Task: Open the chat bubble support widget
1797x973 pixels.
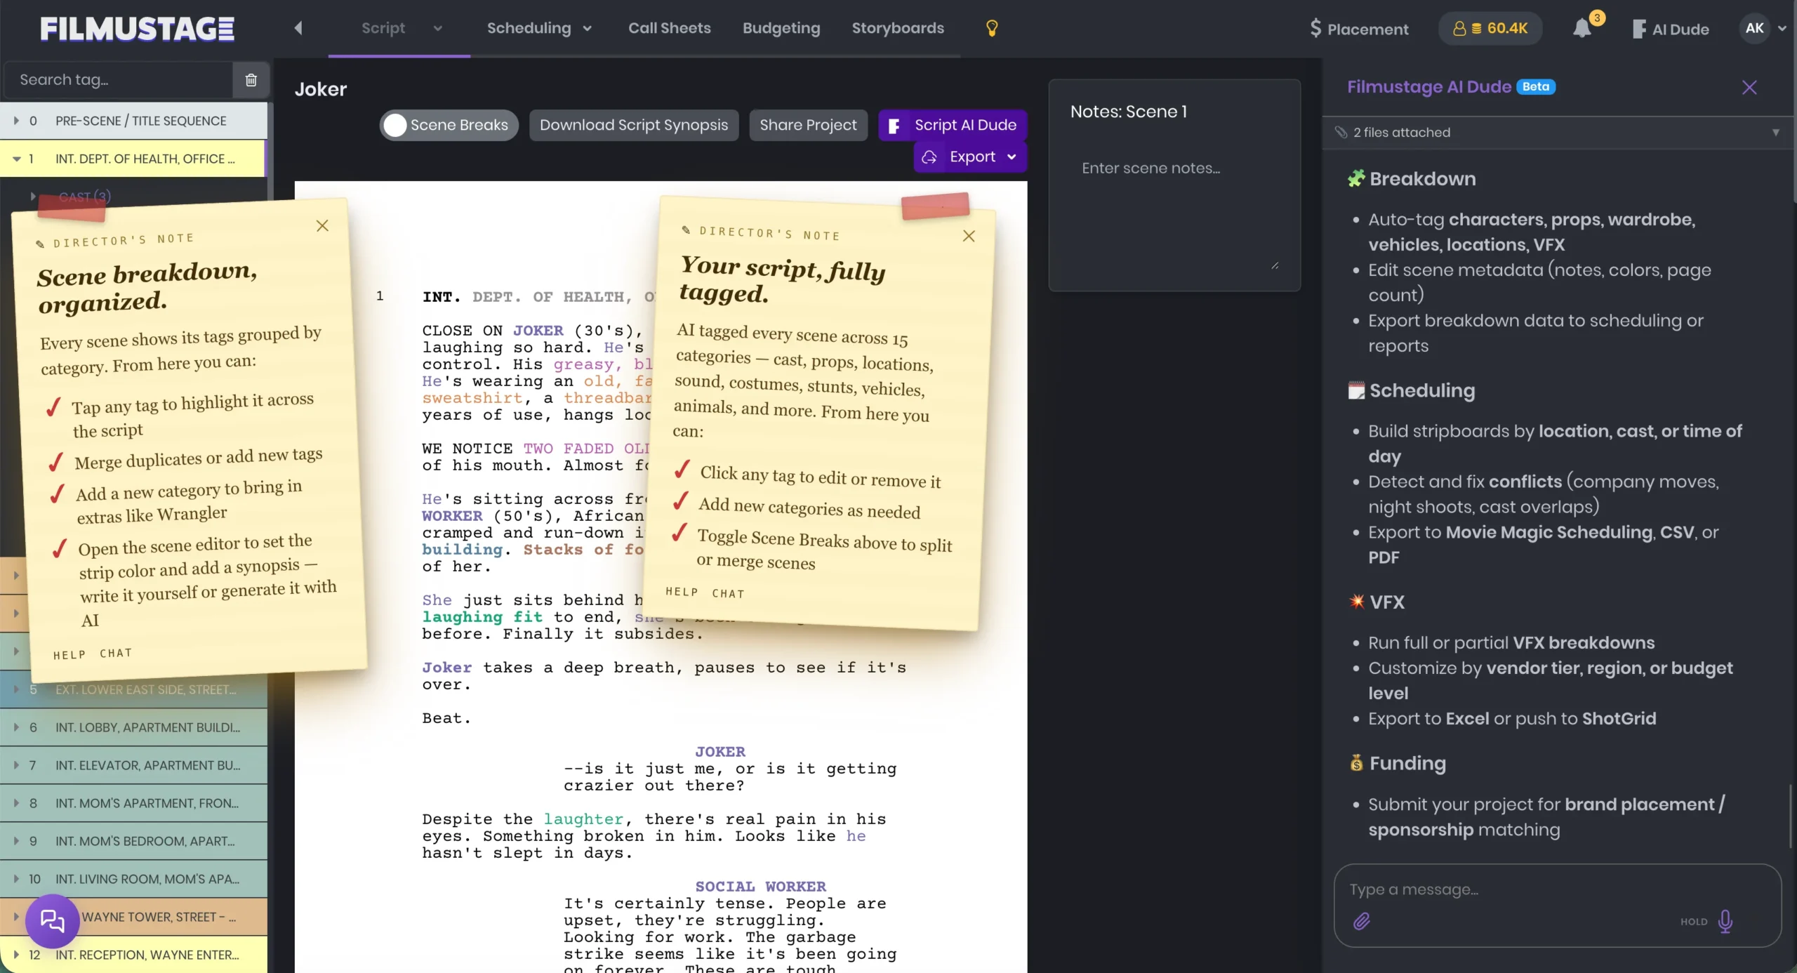Action: point(53,920)
